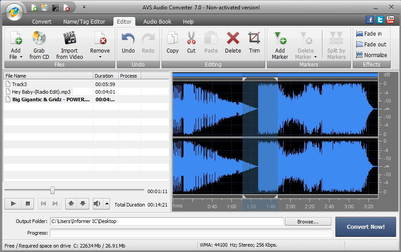Click the top-left selection marker handle

click(x=244, y=79)
